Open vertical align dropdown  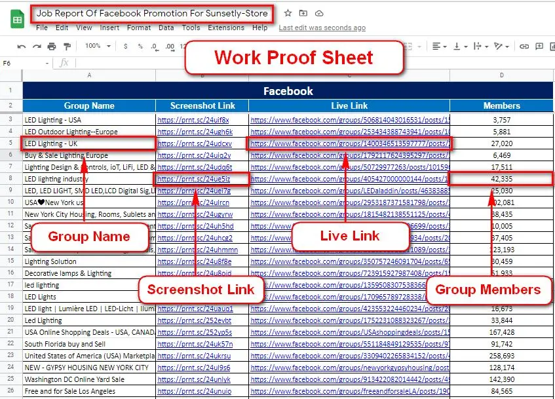(x=460, y=47)
